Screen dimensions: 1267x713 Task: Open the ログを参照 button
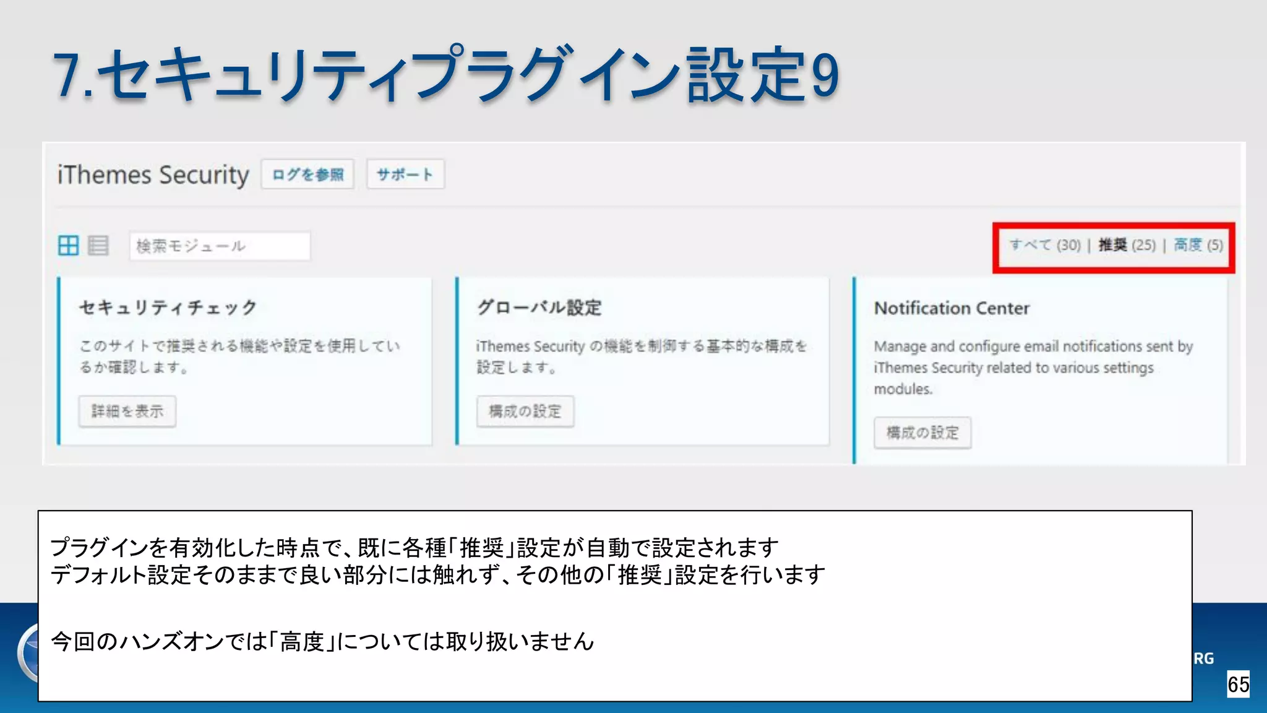click(307, 175)
